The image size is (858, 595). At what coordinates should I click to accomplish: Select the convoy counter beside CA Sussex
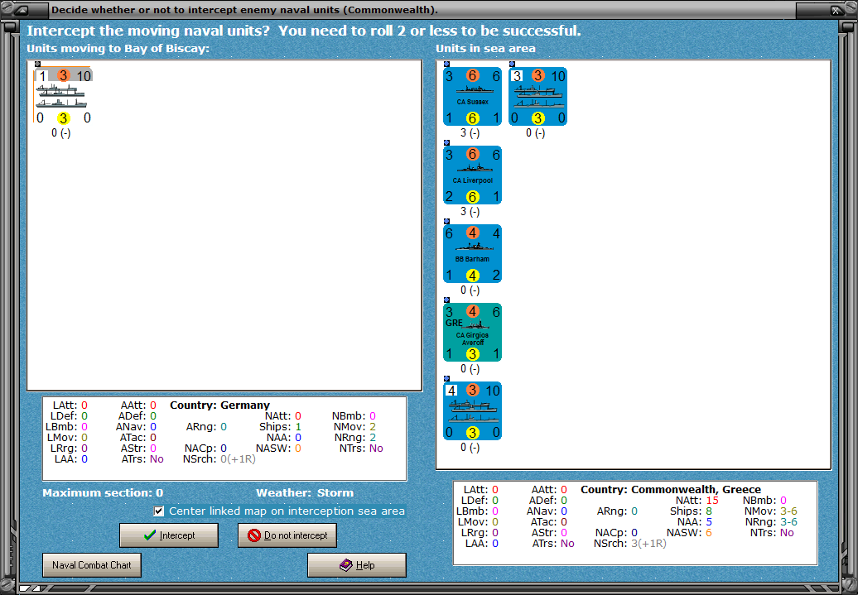[537, 97]
